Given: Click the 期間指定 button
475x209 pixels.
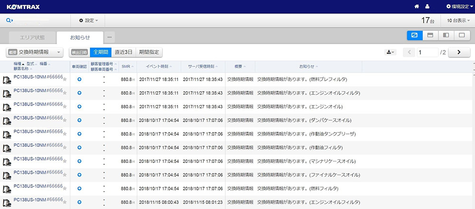Looking at the screenshot, I should click(x=149, y=52).
